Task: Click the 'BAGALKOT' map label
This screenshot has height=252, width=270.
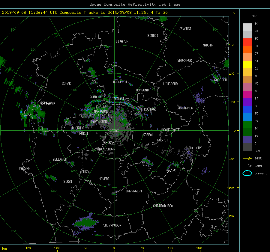Action: pyautogui.click(x=120, y=82)
